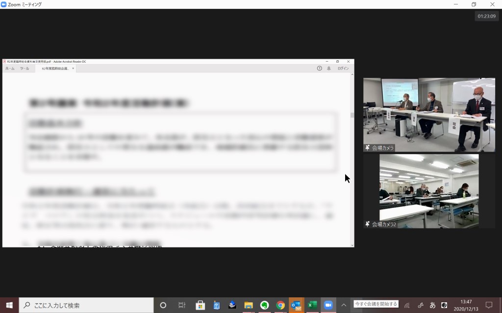
Task: Close the shared Acrobat Reader window
Action: point(349,61)
